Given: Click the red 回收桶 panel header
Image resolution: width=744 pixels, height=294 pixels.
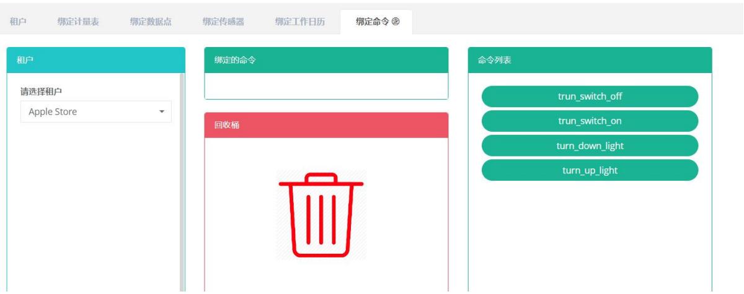Looking at the screenshot, I should tap(326, 125).
